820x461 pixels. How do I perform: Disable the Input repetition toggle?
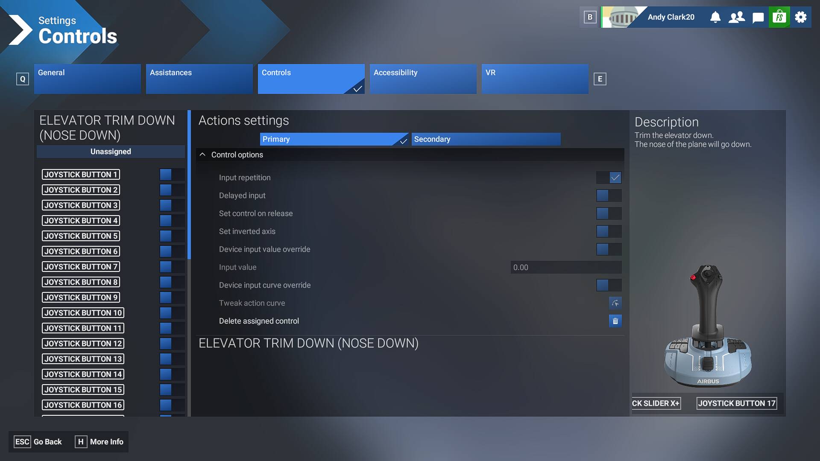click(x=609, y=178)
